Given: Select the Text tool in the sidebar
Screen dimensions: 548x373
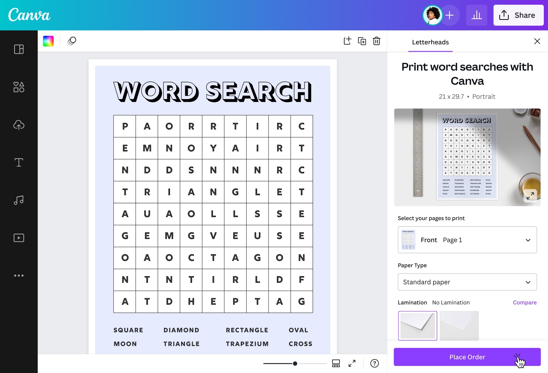Looking at the screenshot, I should [x=19, y=162].
